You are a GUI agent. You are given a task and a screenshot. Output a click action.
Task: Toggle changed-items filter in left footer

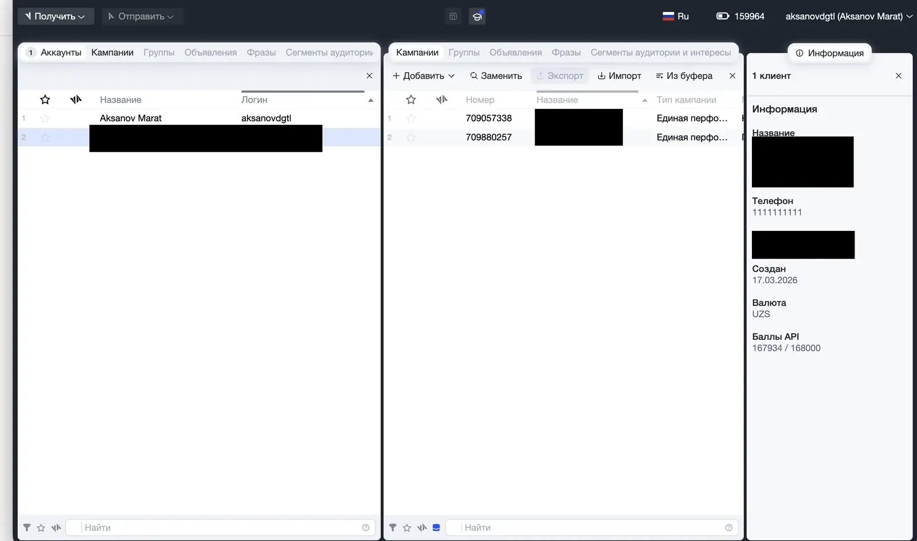point(56,527)
